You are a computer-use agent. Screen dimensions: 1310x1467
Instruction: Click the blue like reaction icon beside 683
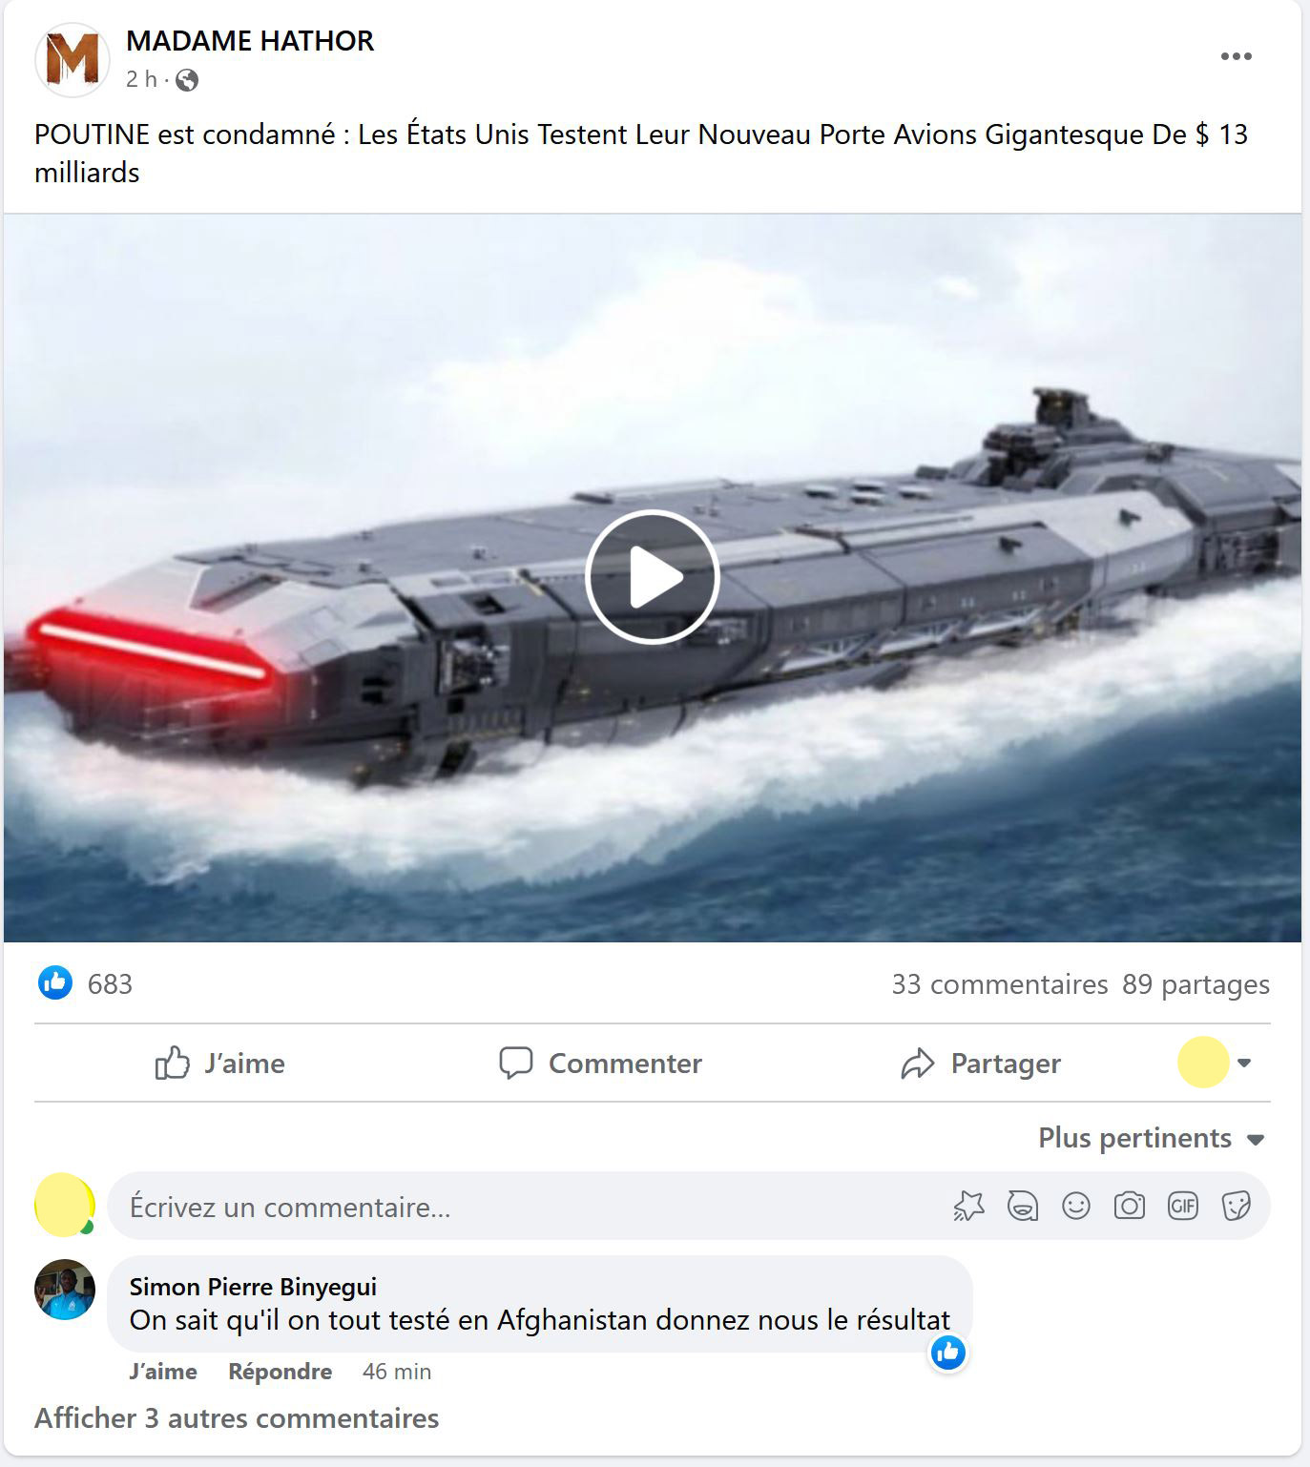click(x=55, y=982)
